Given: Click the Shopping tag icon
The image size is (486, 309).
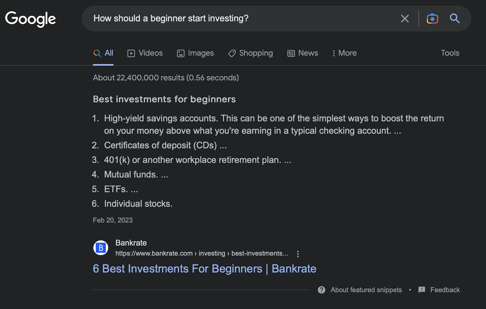Looking at the screenshot, I should click(231, 53).
